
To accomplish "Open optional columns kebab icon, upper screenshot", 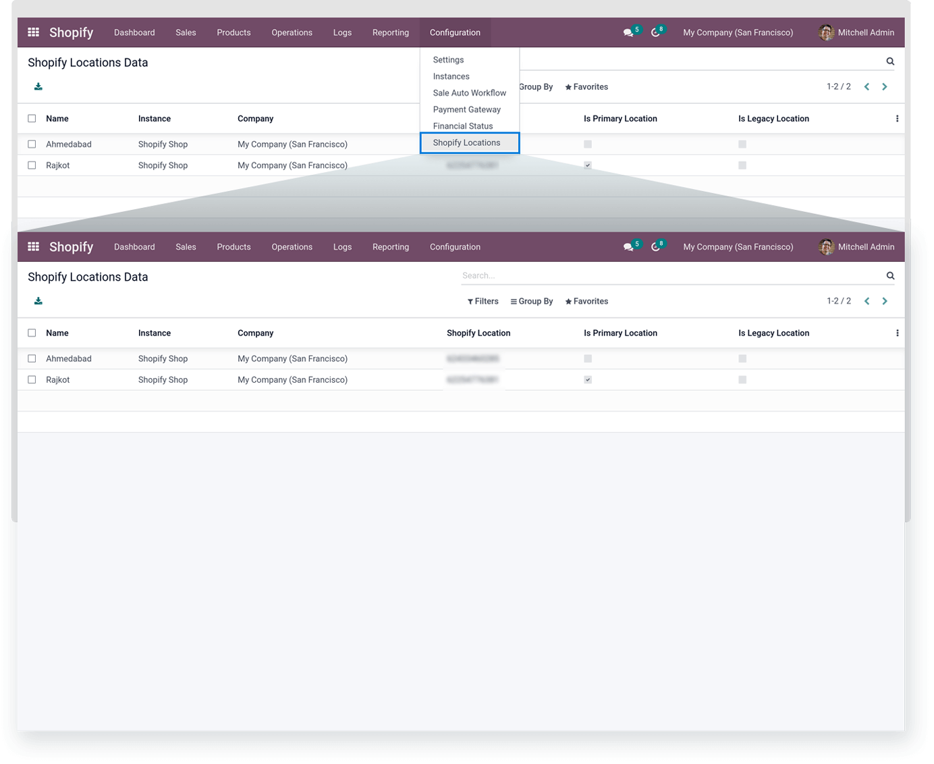I will [897, 119].
